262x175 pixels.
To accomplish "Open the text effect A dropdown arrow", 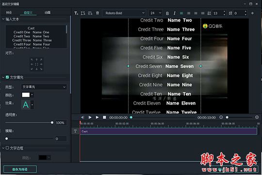I will click(x=32, y=105).
